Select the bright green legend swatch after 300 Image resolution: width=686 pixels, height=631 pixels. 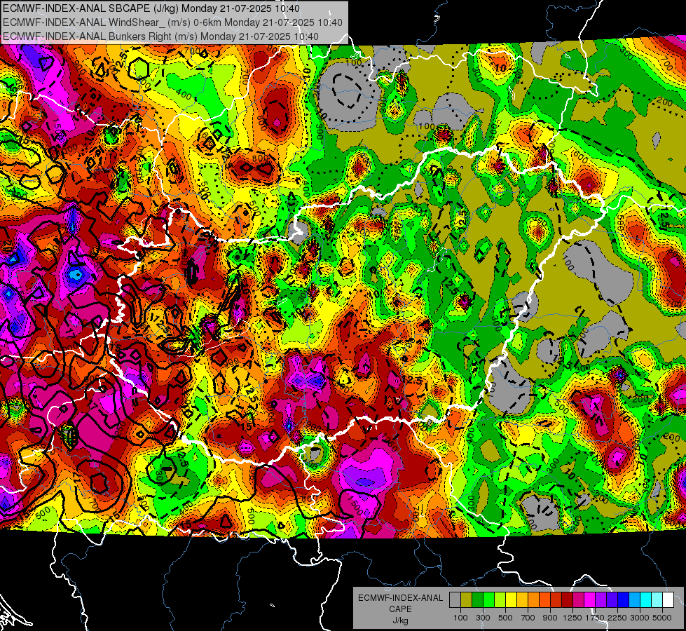[x=488, y=600]
